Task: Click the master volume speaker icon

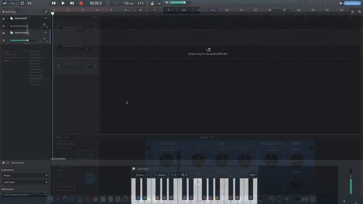Action: (x=167, y=2)
